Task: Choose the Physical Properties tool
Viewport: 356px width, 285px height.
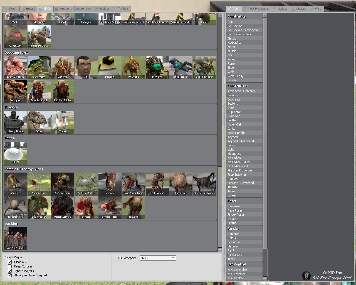Action: 244,170
